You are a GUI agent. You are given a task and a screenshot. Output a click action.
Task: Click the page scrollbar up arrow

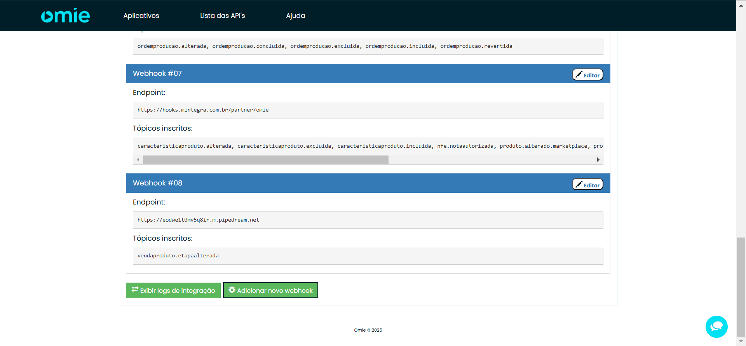tap(741, 5)
